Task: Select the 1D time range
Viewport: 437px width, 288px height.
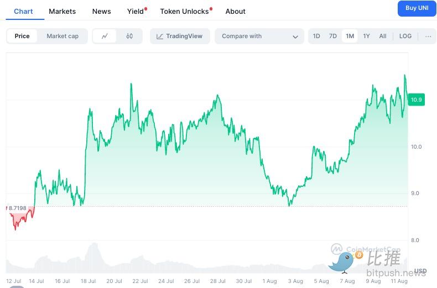Action: (x=316, y=36)
